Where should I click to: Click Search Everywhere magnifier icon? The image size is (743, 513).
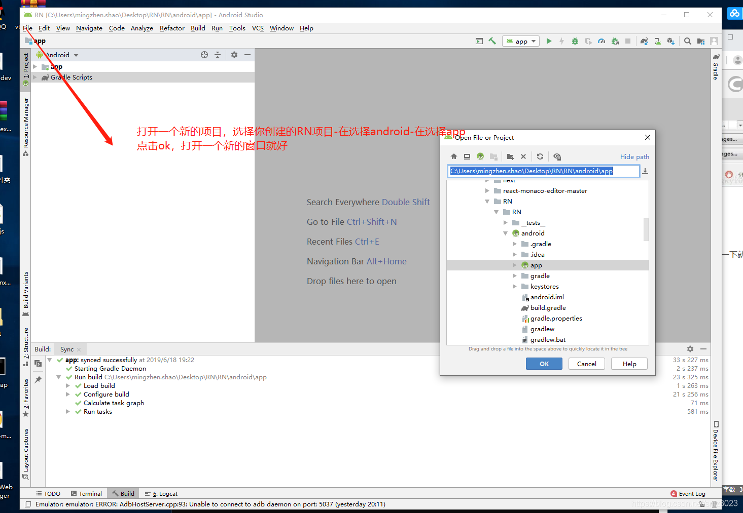pos(688,41)
